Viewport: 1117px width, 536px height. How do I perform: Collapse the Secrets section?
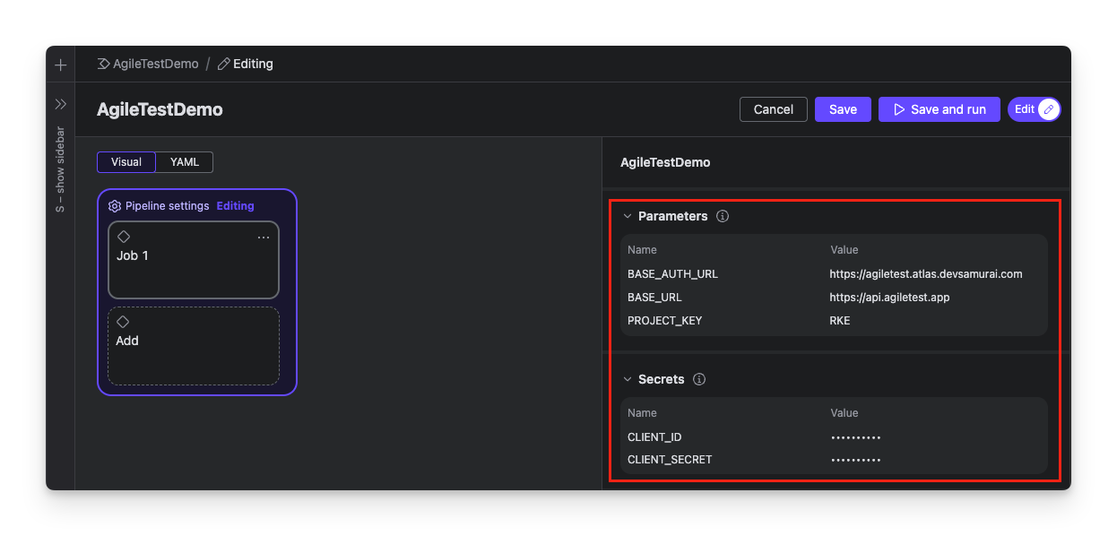point(628,379)
